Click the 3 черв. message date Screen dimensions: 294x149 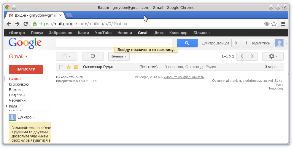271,67
